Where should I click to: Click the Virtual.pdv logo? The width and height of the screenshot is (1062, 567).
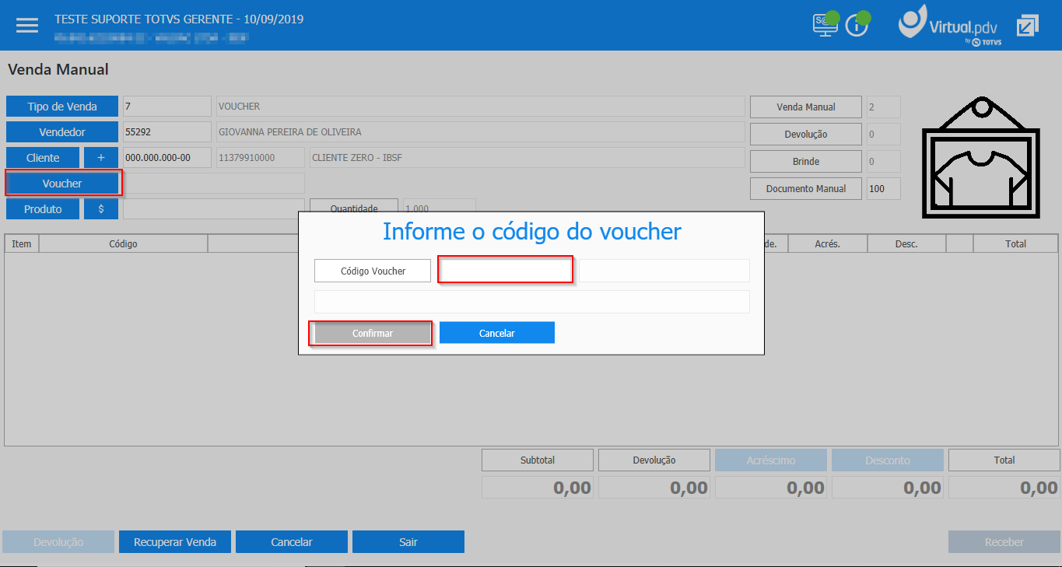pos(950,24)
